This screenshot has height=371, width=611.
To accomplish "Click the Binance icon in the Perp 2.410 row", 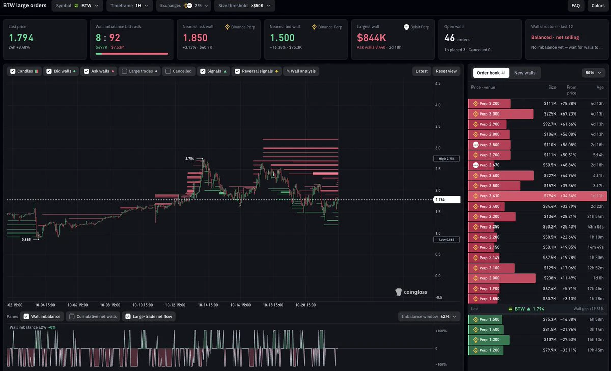I will (x=476, y=196).
